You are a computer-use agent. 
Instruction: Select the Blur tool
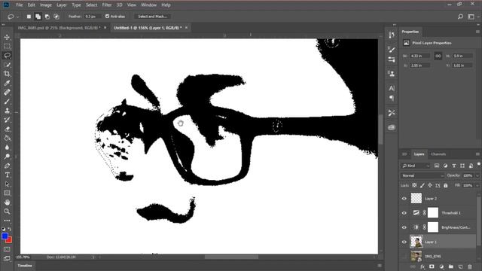[7, 148]
